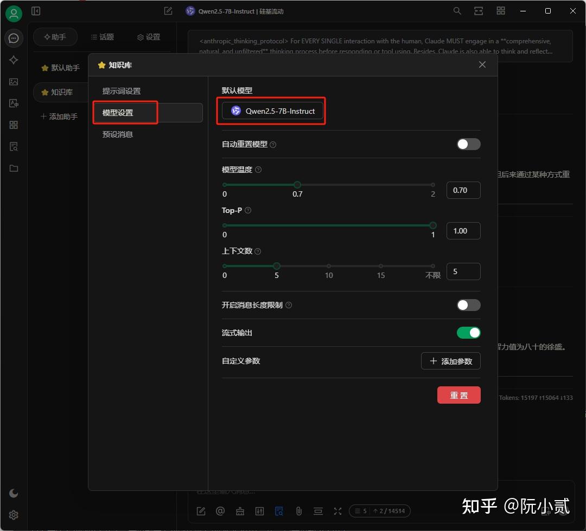Click the new topic icon in input toolbar

[201, 511]
